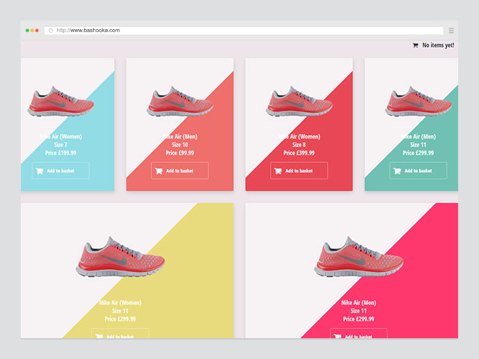Add the teal Size 11 men's shoe to basket
Image resolution: width=479 pixels, height=359 pixels.
(x=418, y=170)
